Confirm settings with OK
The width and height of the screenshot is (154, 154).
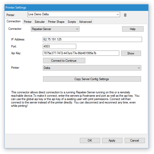pyautogui.click(x=90, y=141)
